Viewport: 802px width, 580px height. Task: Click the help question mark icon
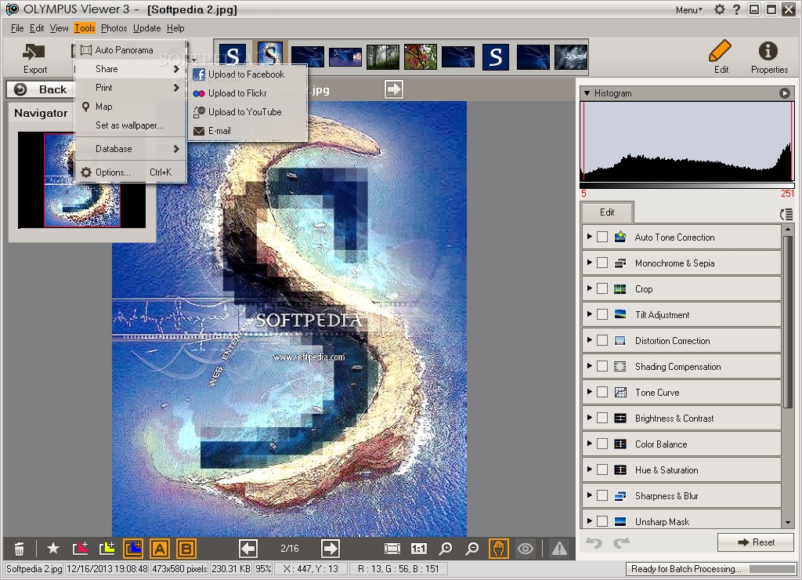736,9
